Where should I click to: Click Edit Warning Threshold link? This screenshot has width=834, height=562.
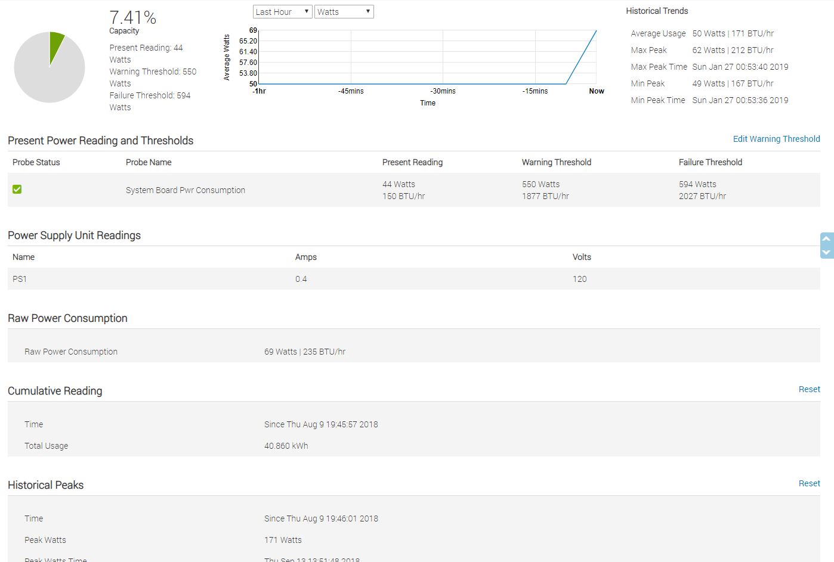point(776,139)
